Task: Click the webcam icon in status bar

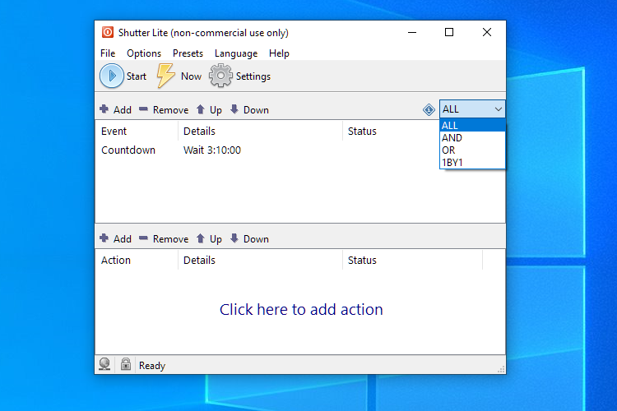Action: click(x=104, y=364)
